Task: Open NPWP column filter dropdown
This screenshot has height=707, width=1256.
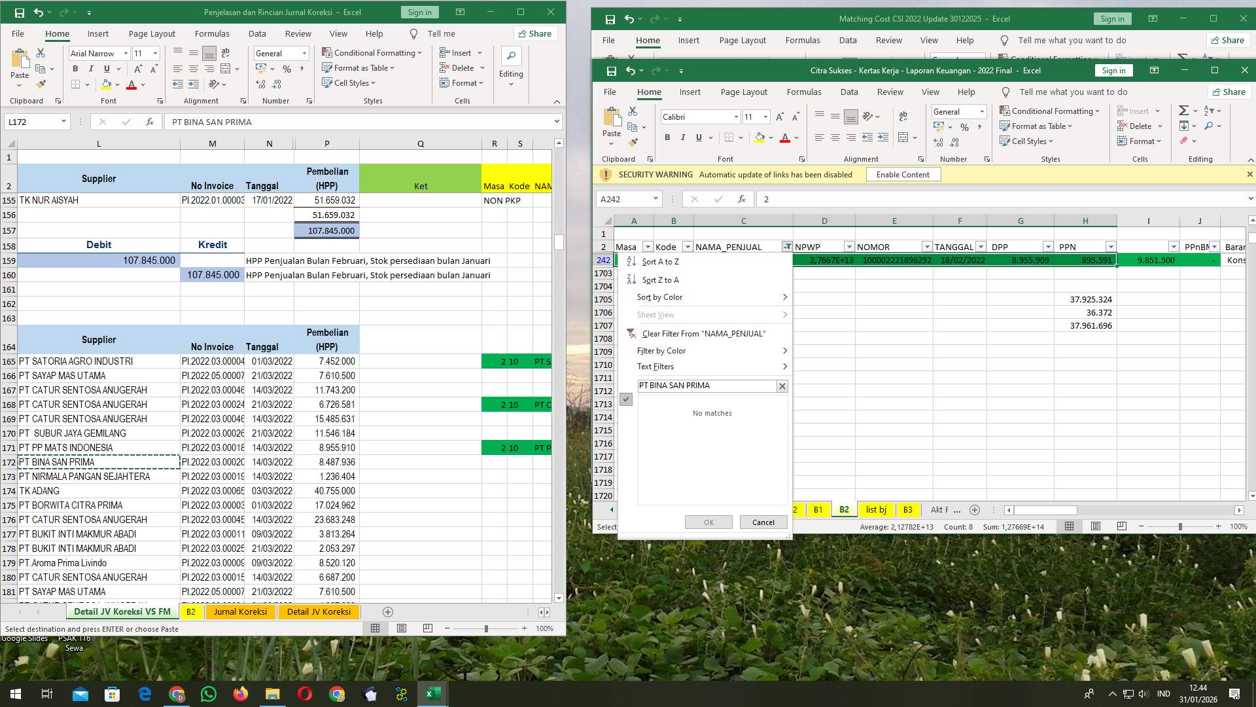Action: [848, 247]
